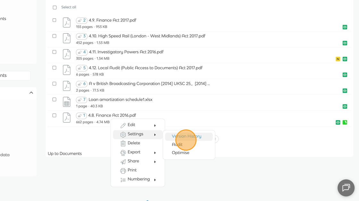The image size is (359, 201).
Task: Open 4.12. Local Audit Act 2017.pdf file name
Action: coord(146,68)
